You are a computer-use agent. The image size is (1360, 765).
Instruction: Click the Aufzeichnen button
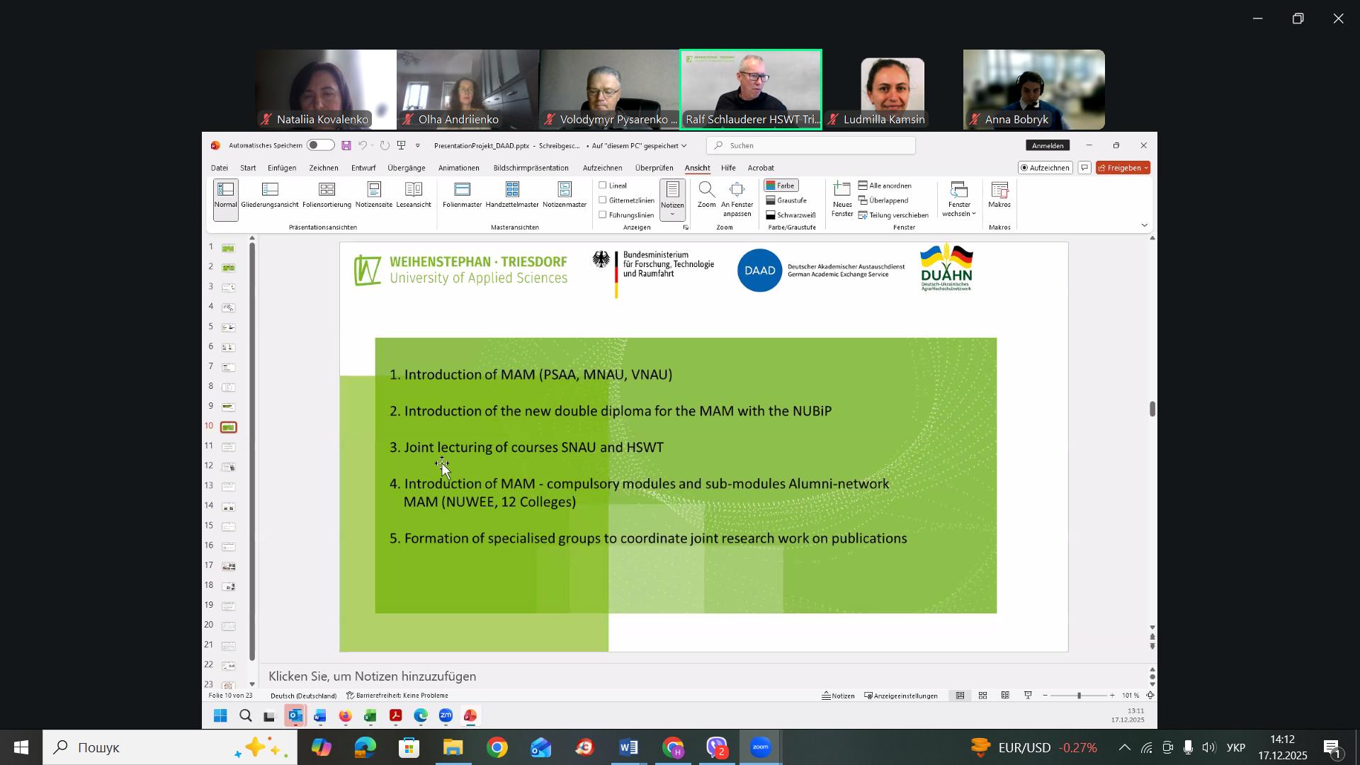click(1045, 168)
